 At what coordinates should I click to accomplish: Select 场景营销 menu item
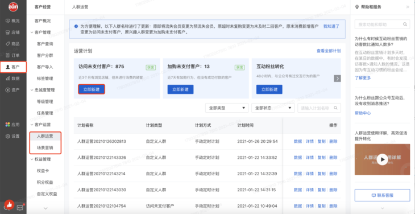(45, 148)
